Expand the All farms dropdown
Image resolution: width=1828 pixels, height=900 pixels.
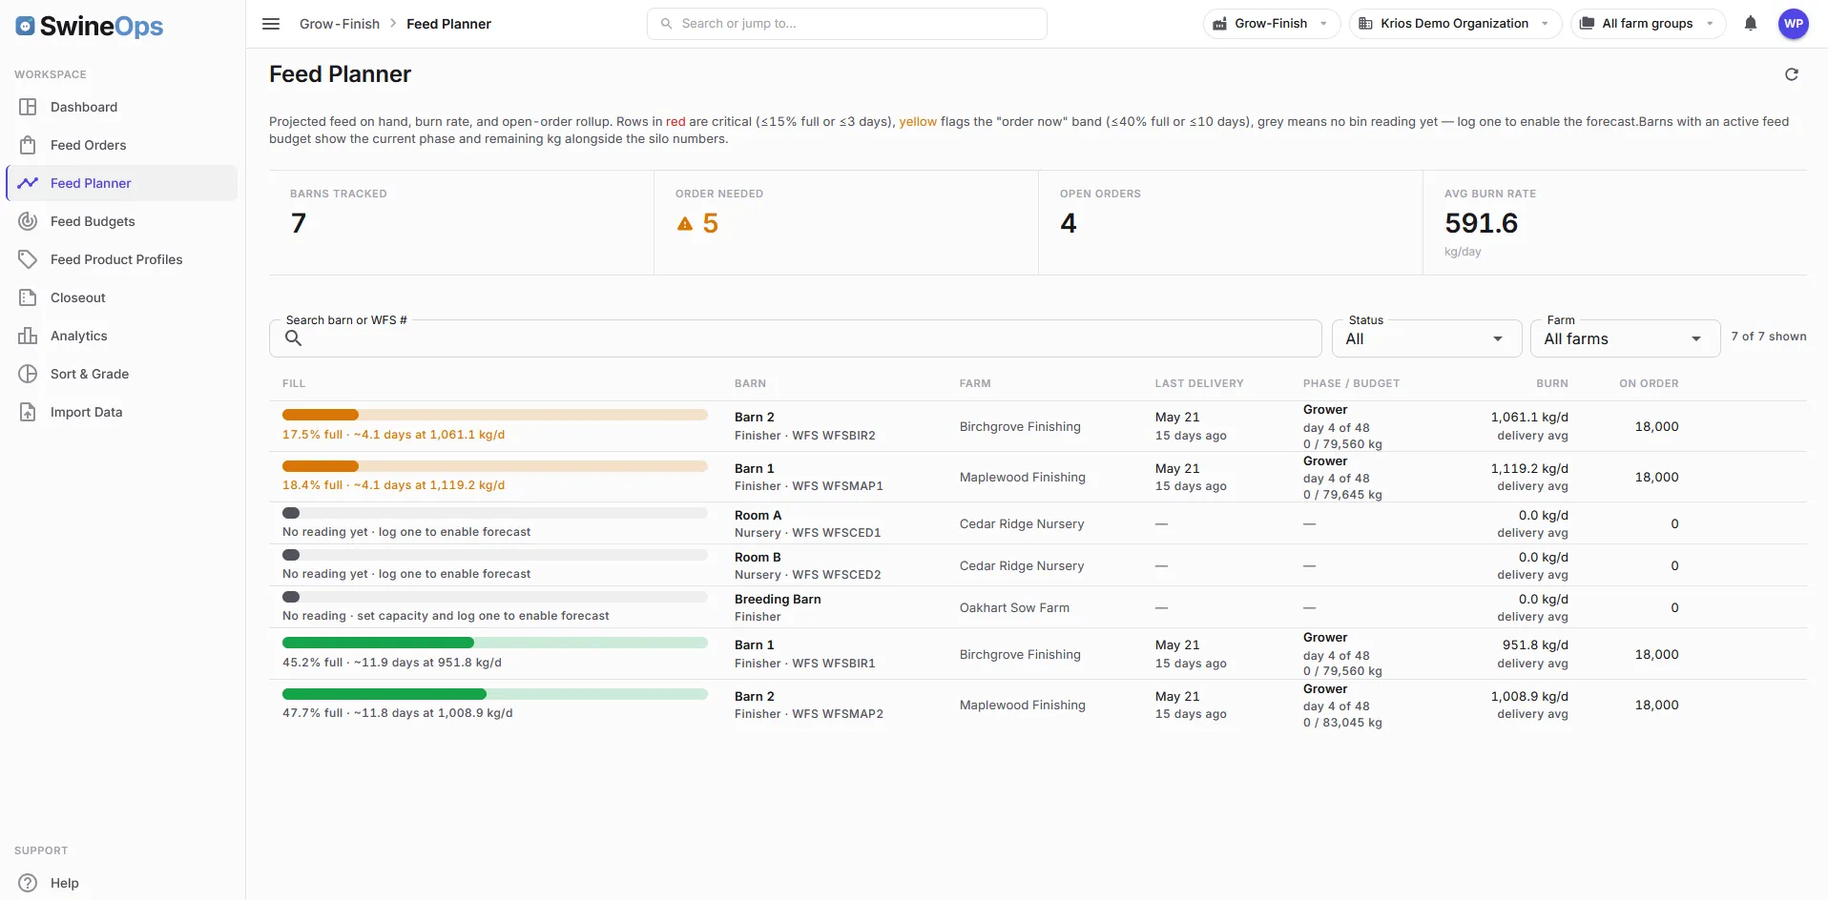click(1625, 338)
